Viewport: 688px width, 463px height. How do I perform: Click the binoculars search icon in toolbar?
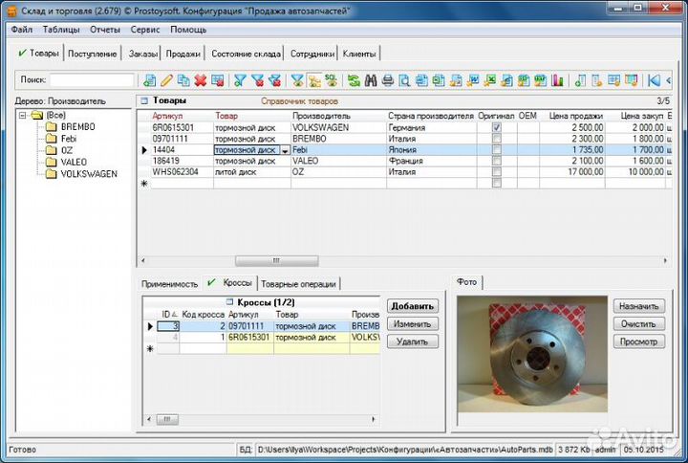click(372, 80)
